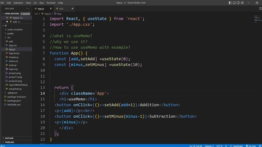Click 1 unsaved badge in Open Editors
This screenshot has width=262, height=147.
25,13
